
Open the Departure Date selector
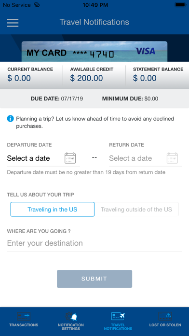point(43,158)
